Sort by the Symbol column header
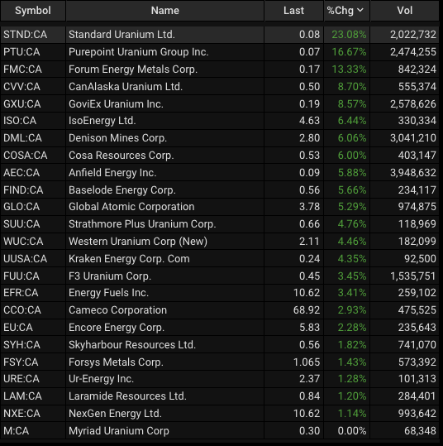 pos(33,11)
